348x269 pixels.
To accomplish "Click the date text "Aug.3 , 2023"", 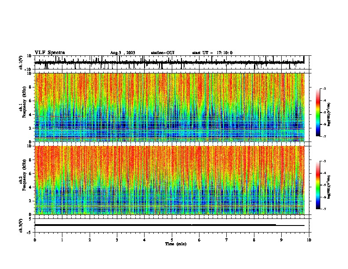I will coord(123,53).
